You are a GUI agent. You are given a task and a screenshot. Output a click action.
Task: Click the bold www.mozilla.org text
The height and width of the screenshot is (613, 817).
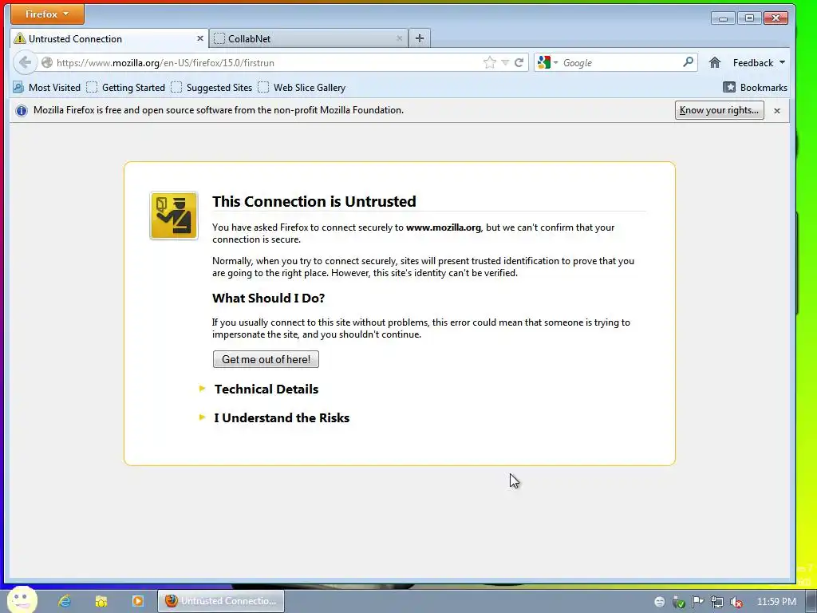444,227
